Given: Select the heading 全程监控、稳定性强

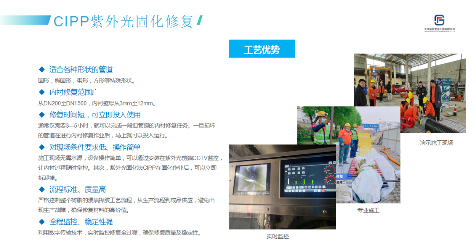Looking at the screenshot, I should click(x=81, y=222).
